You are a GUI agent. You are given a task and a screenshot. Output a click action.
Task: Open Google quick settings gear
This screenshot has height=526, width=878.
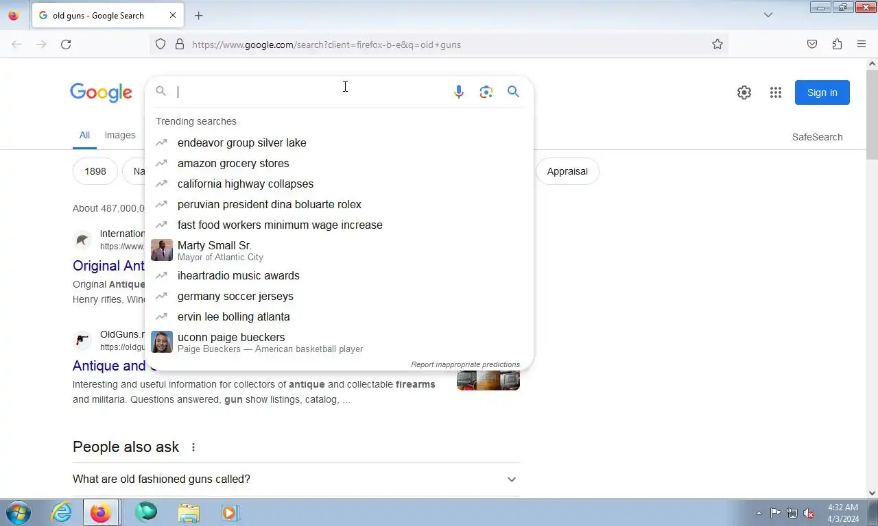tap(744, 92)
